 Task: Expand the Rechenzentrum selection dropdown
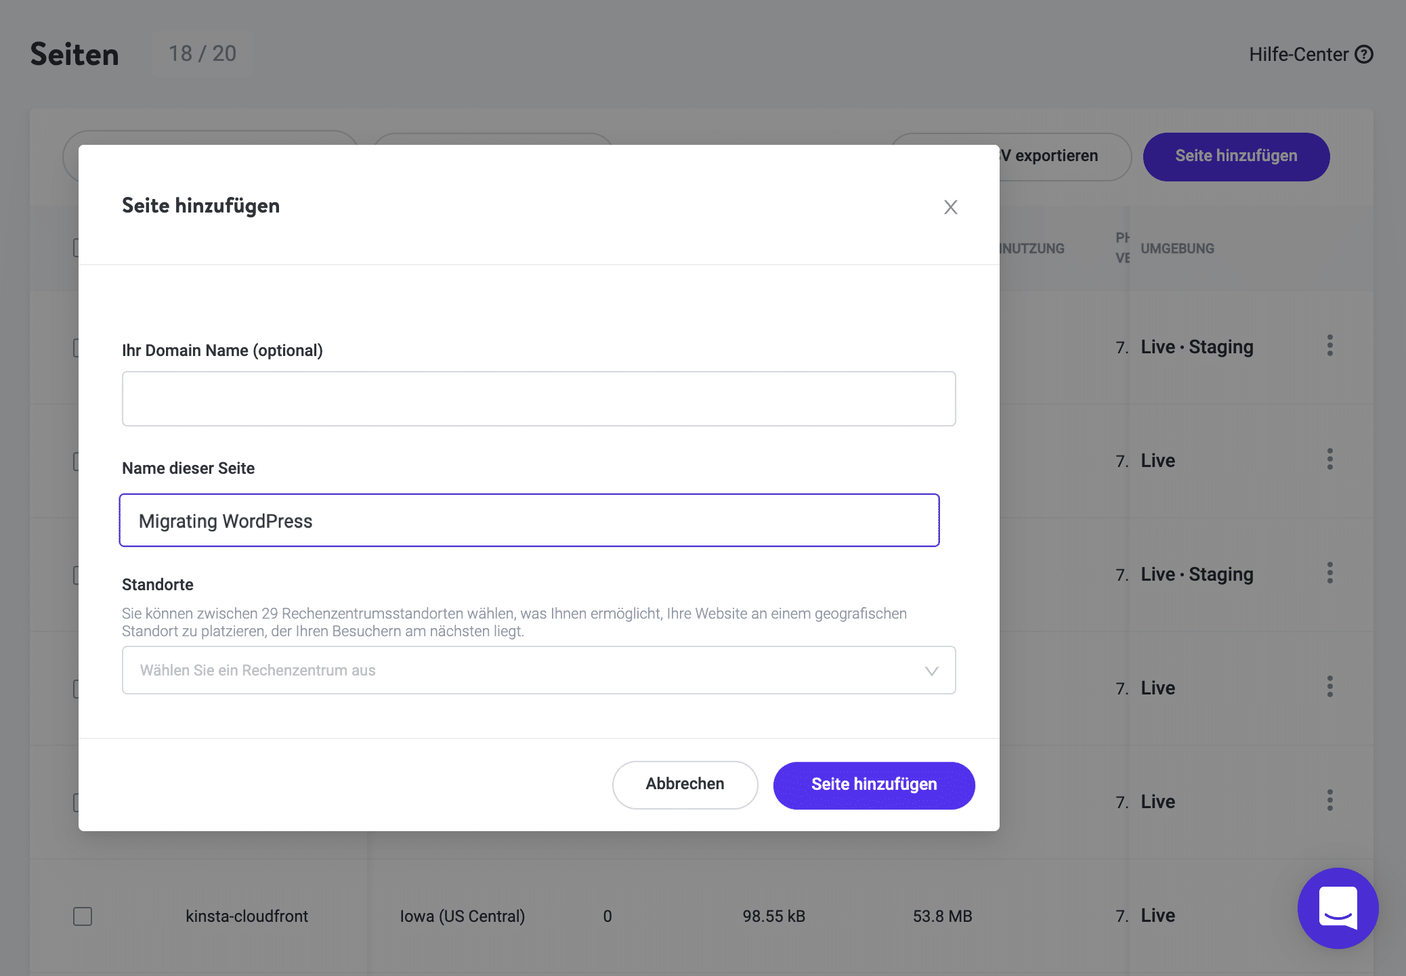[x=538, y=670]
